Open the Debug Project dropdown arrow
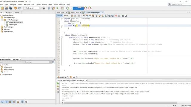 click(x=65, y=8)
